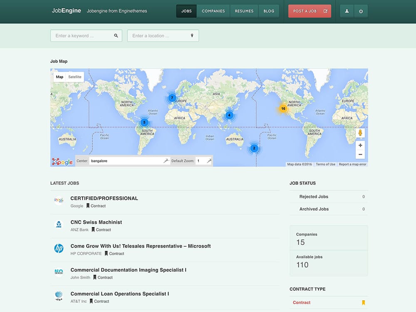
Task: Zoom in the map with plus button
Action: tap(360, 145)
